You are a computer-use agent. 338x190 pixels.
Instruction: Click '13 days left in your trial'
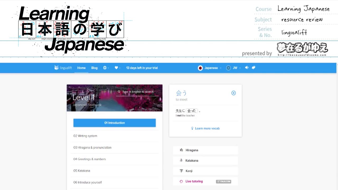[142, 68]
